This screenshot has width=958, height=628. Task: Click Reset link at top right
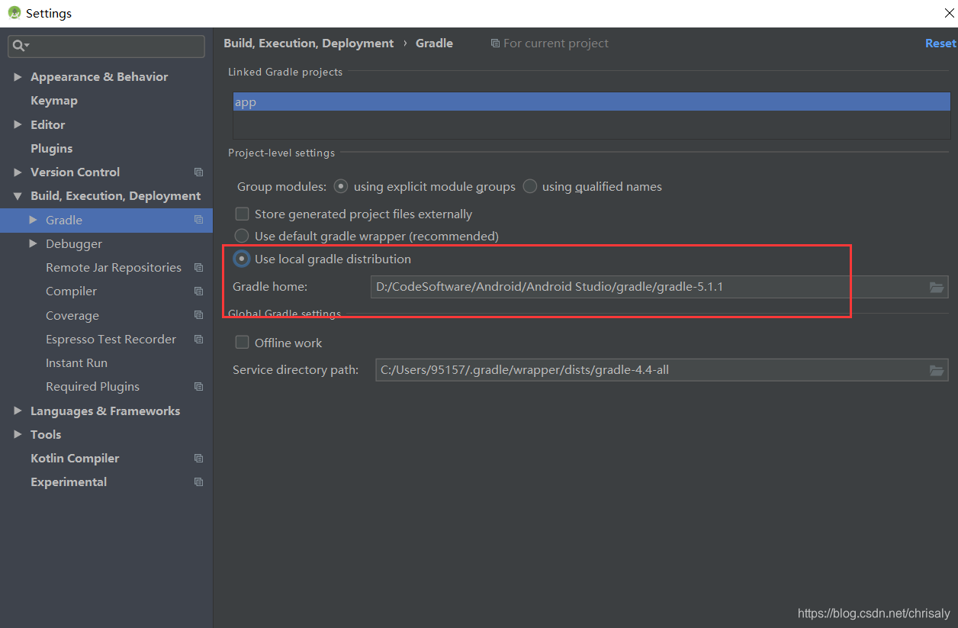click(x=940, y=43)
